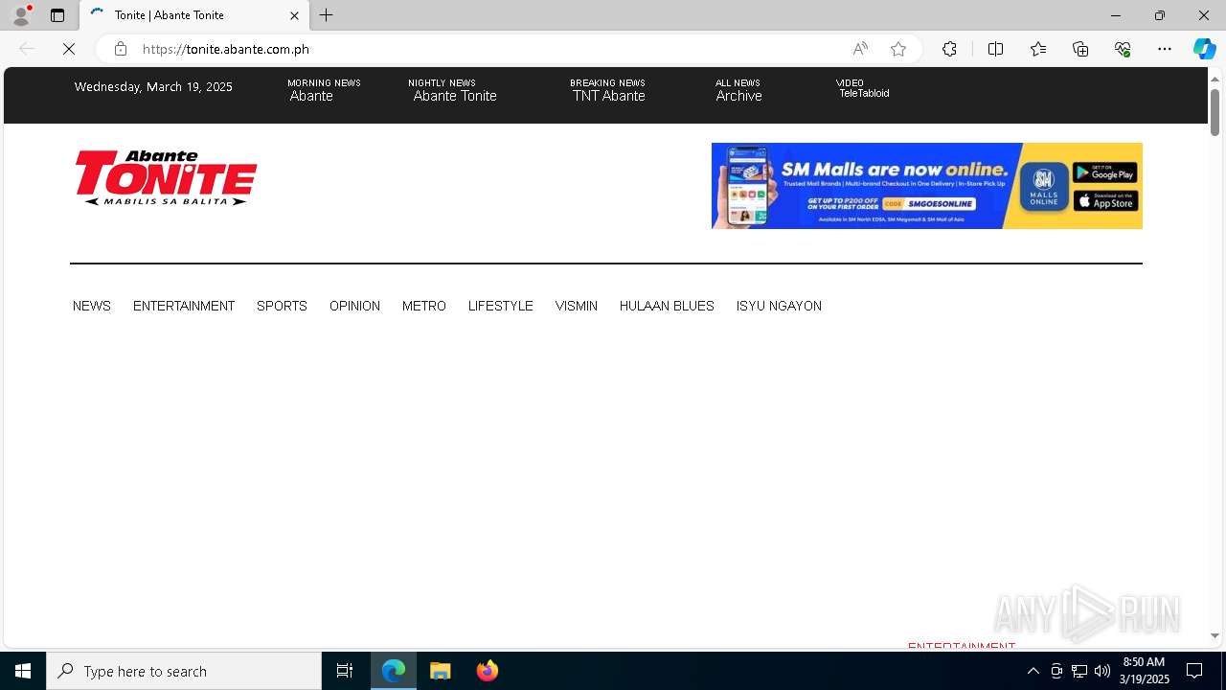
Task: Go to the NEWS menu section
Action: [x=92, y=306]
